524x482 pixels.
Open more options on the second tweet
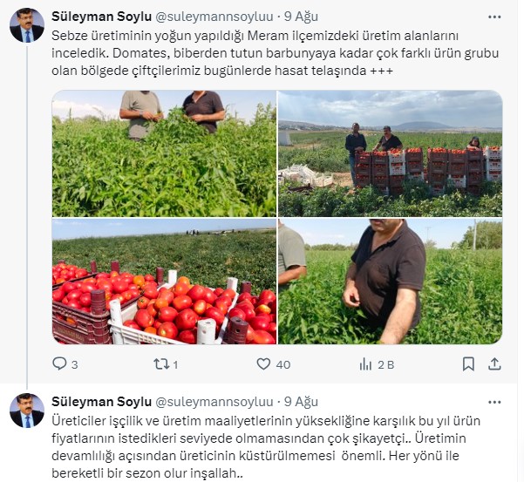[x=494, y=402]
